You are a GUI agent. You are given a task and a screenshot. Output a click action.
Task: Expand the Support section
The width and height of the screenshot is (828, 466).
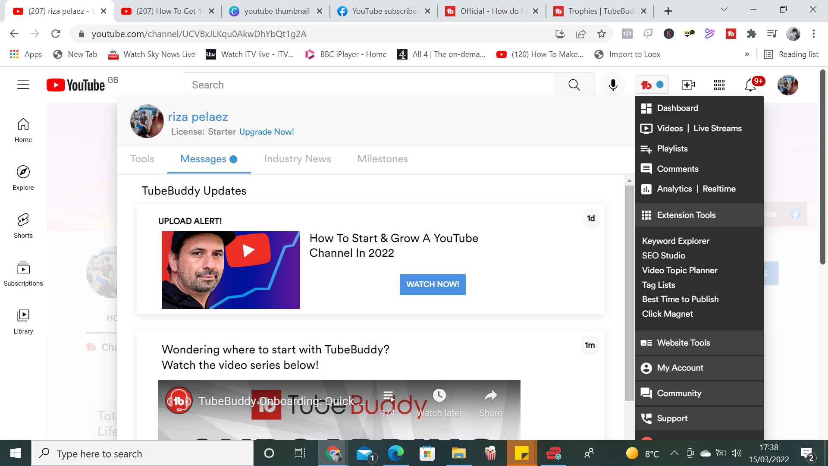pos(699,418)
